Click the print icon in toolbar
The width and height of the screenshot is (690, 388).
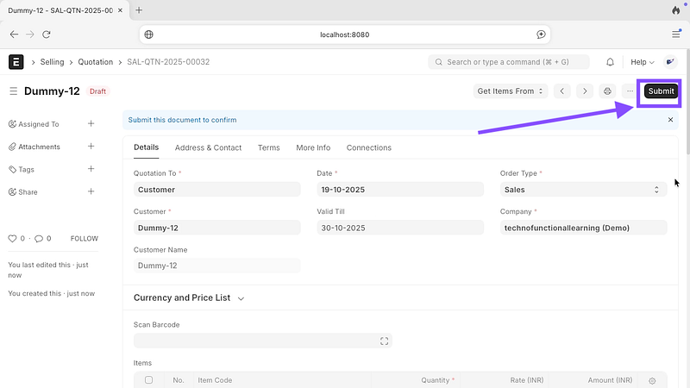(x=608, y=91)
